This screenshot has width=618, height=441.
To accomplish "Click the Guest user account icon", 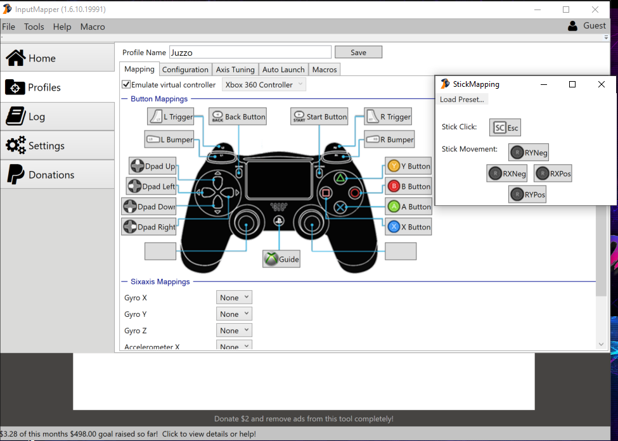I will tap(572, 26).
